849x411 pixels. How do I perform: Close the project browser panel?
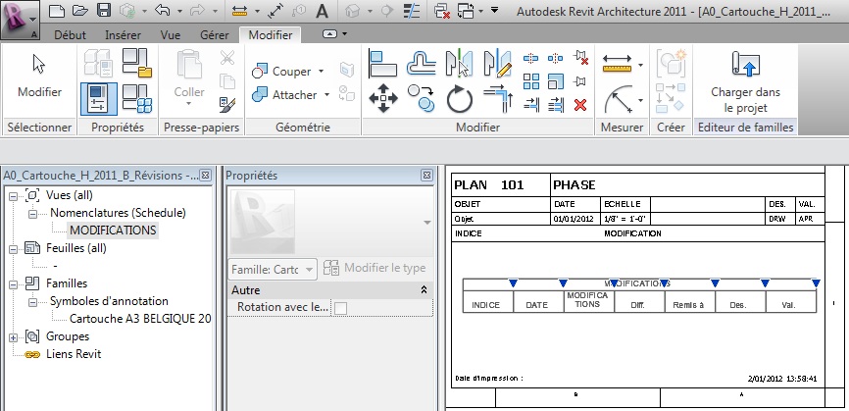pyautogui.click(x=205, y=175)
